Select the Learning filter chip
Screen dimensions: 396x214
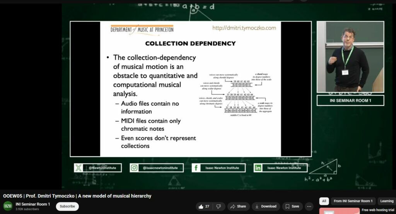[387, 201]
